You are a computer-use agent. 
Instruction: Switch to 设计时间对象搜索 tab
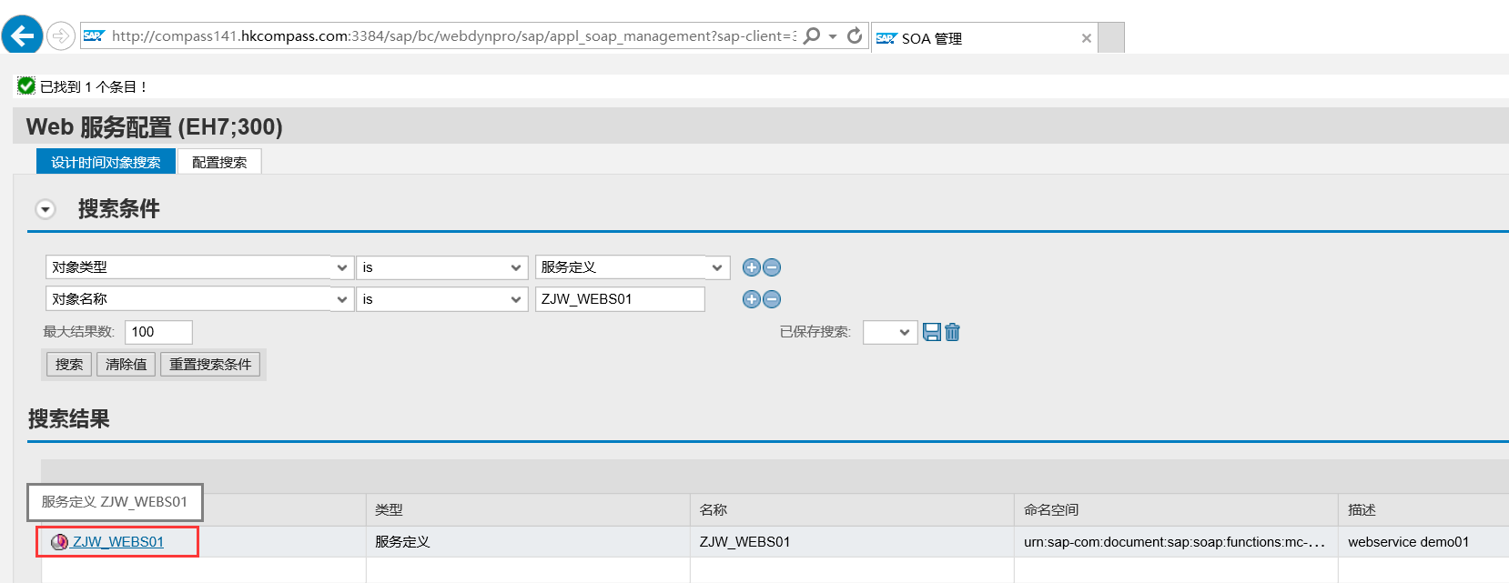[x=106, y=162]
